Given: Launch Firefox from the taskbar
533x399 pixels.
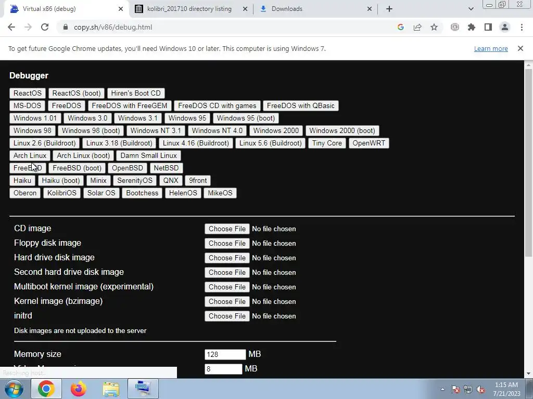Looking at the screenshot, I should coord(79,389).
